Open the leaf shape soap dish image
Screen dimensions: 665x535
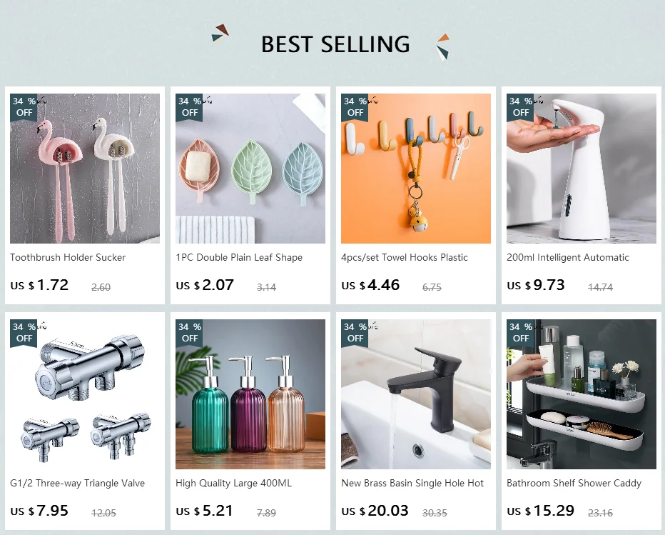250,168
